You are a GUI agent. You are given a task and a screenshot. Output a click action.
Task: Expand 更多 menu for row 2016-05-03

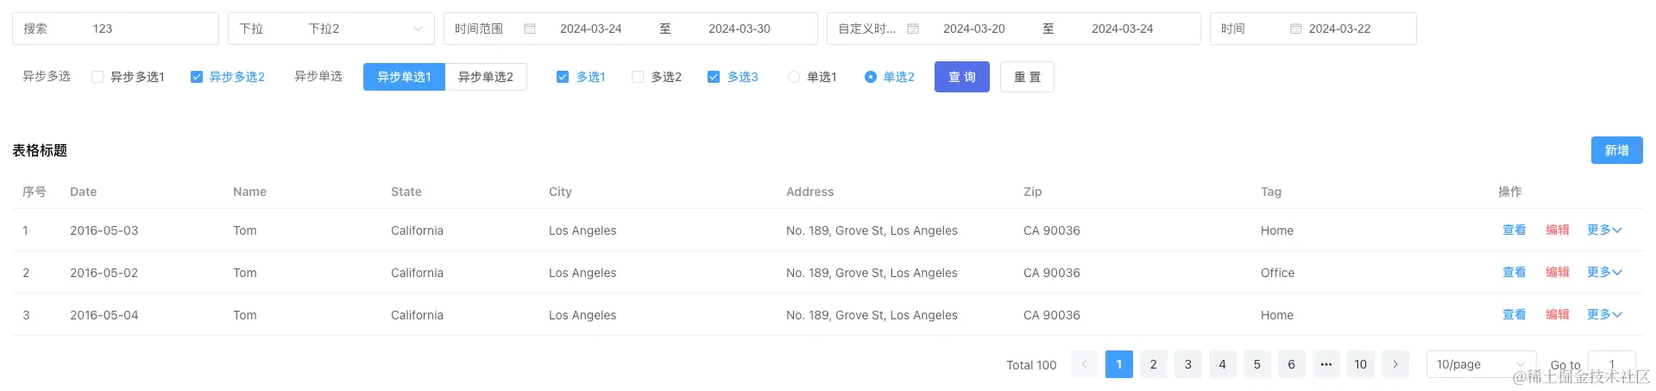tap(1604, 230)
